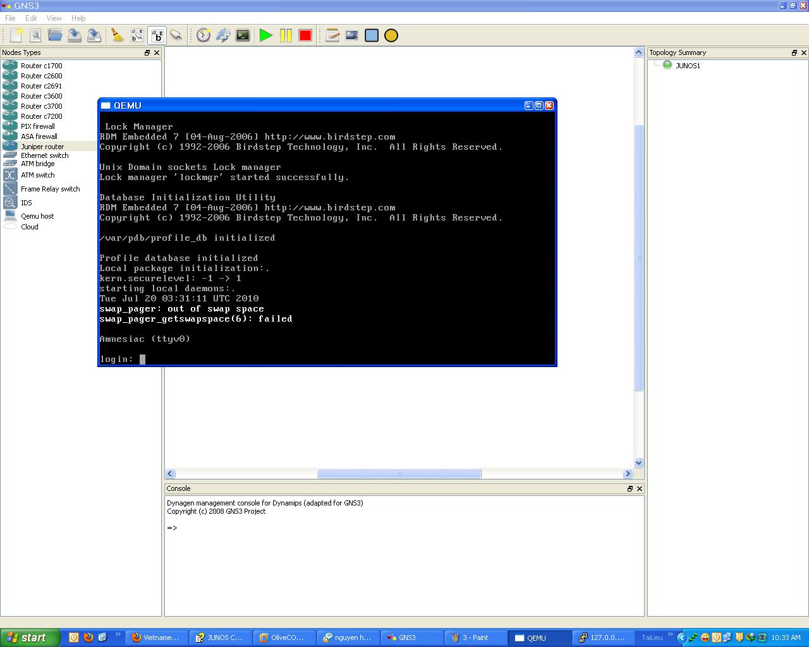Maximize the QEMU window

click(x=539, y=106)
